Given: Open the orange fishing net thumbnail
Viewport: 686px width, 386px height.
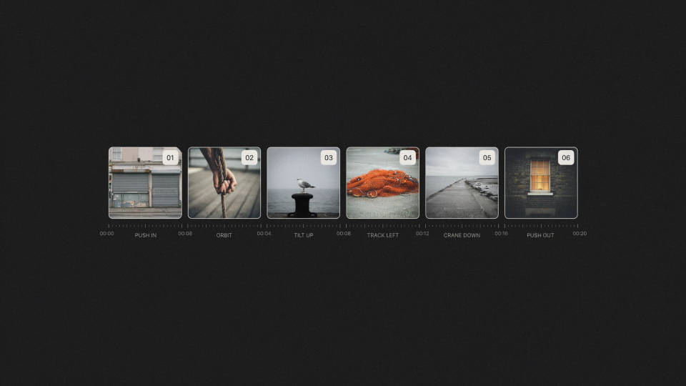Looking at the screenshot, I should (383, 182).
